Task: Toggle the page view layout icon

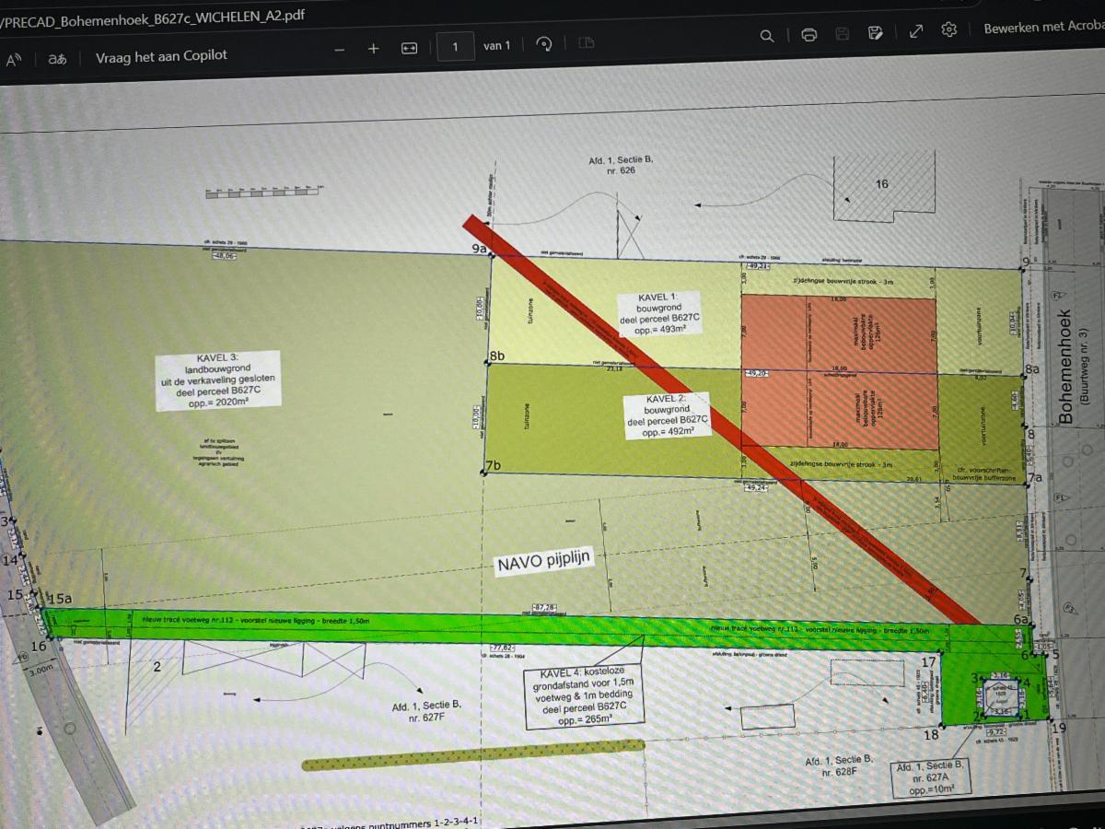Action: click(586, 42)
